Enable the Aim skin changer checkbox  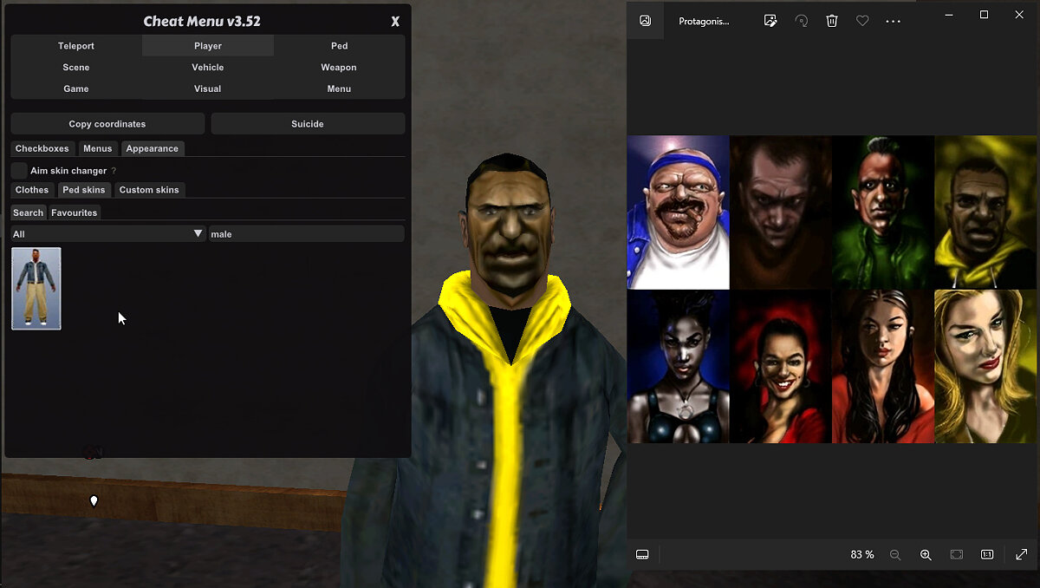click(19, 171)
